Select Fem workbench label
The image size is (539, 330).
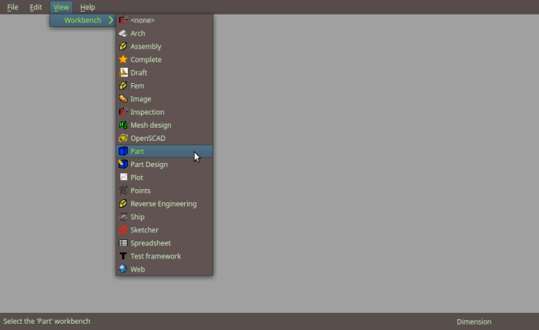(x=137, y=85)
